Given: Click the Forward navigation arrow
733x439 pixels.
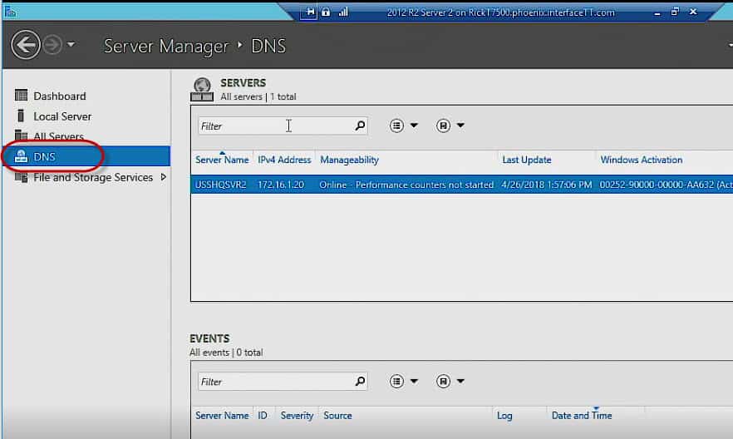Looking at the screenshot, I should click(52, 45).
